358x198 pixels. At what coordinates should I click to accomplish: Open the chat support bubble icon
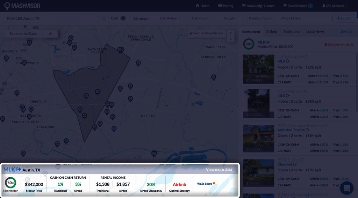tap(347, 188)
